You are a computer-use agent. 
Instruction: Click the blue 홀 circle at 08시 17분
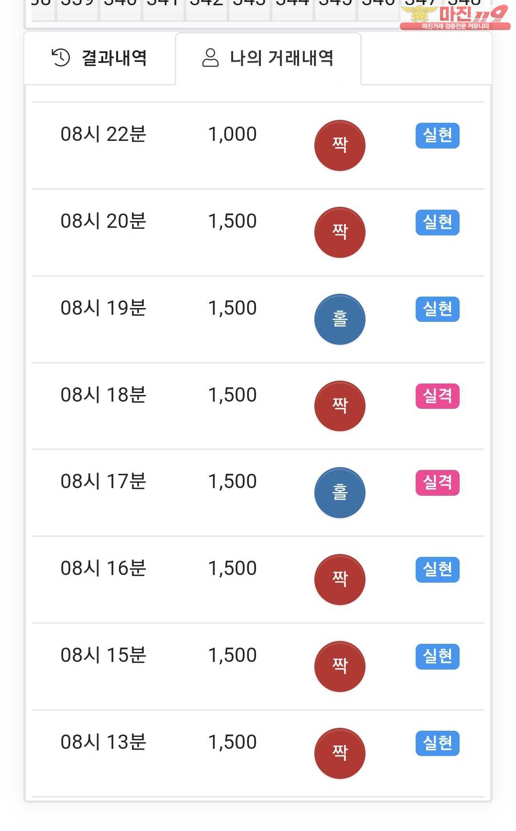[x=340, y=492]
